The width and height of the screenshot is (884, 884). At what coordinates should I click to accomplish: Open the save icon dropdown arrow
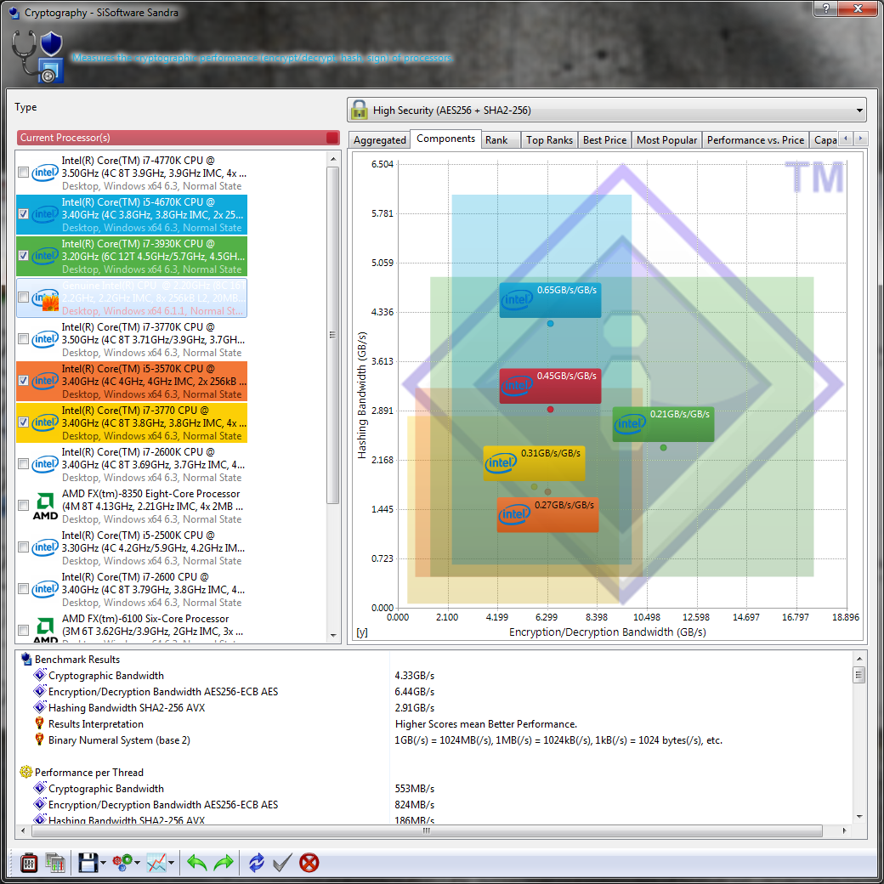coord(104,864)
